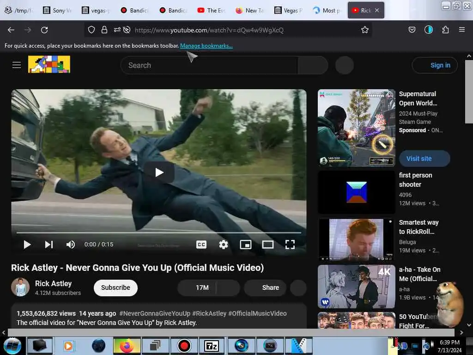This screenshot has height=355, width=473.
Task: Open Bandicam record icon in taskbar
Action: point(184,346)
